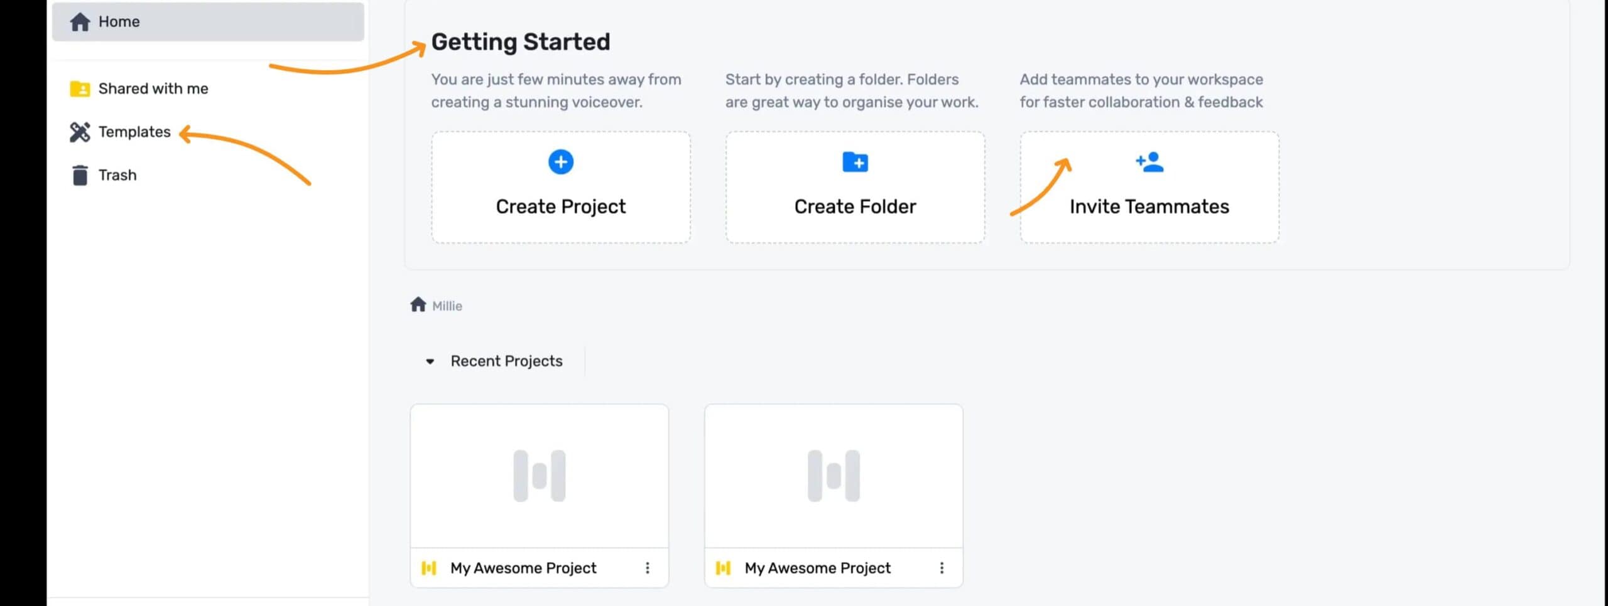The image size is (1608, 606).
Task: Click the blue folder-plus icon
Action: [855, 162]
